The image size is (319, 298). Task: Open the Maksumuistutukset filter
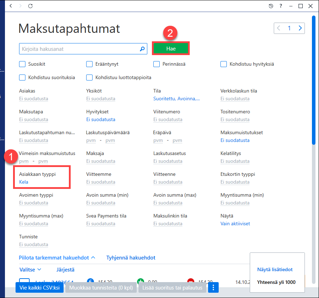(235, 140)
